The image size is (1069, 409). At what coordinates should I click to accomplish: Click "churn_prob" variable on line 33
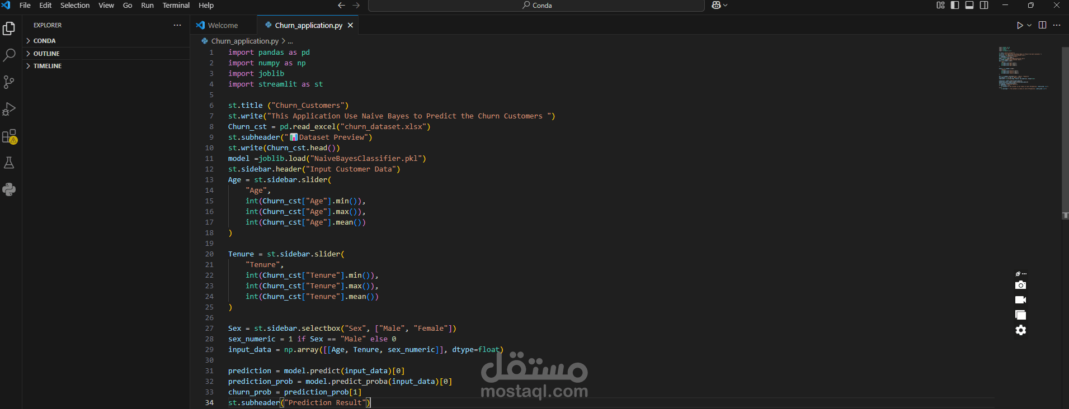pyautogui.click(x=249, y=392)
